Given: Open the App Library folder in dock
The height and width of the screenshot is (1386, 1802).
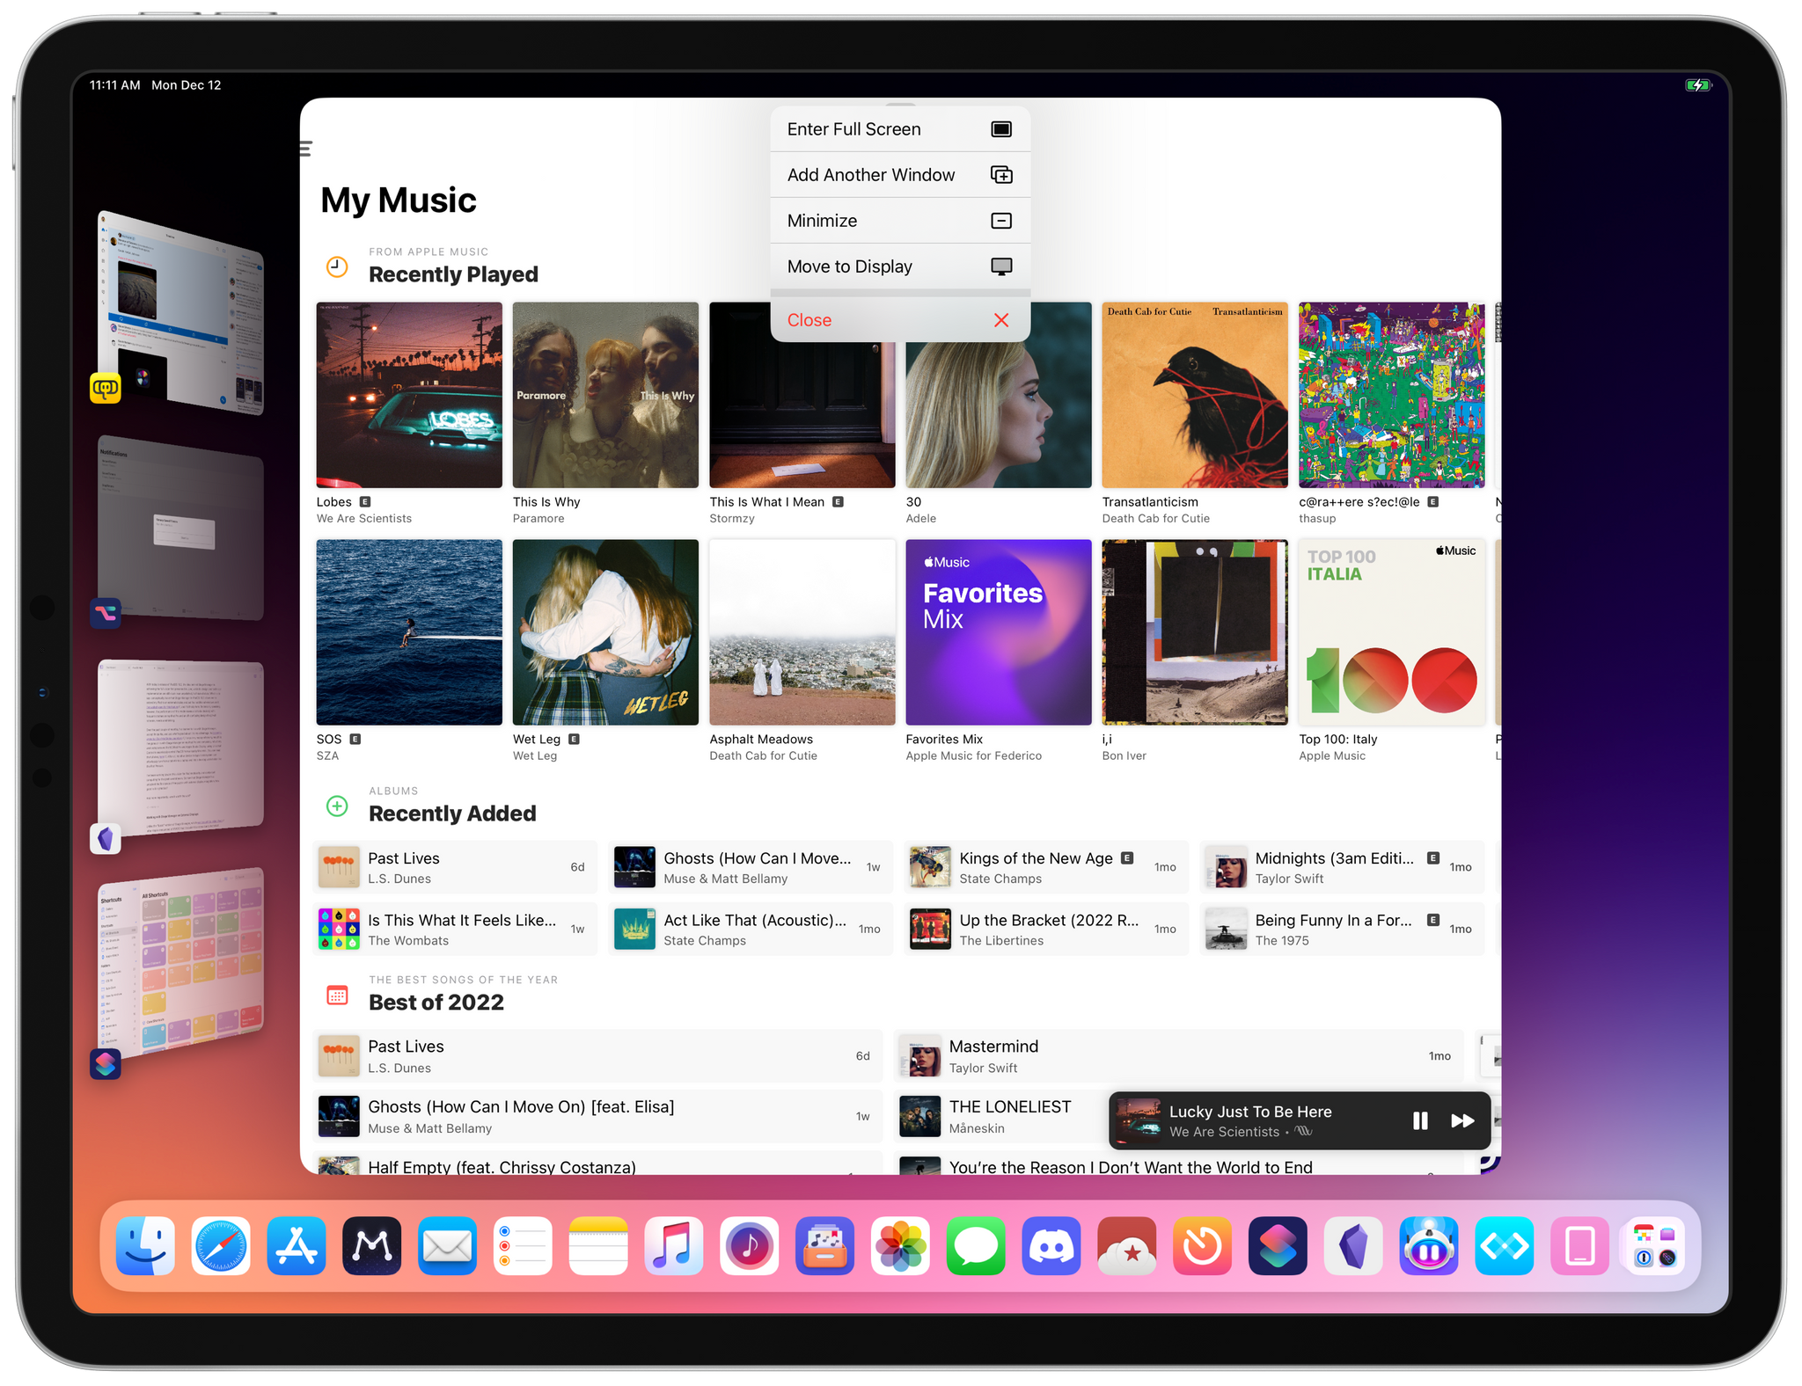Looking at the screenshot, I should (x=1655, y=1245).
